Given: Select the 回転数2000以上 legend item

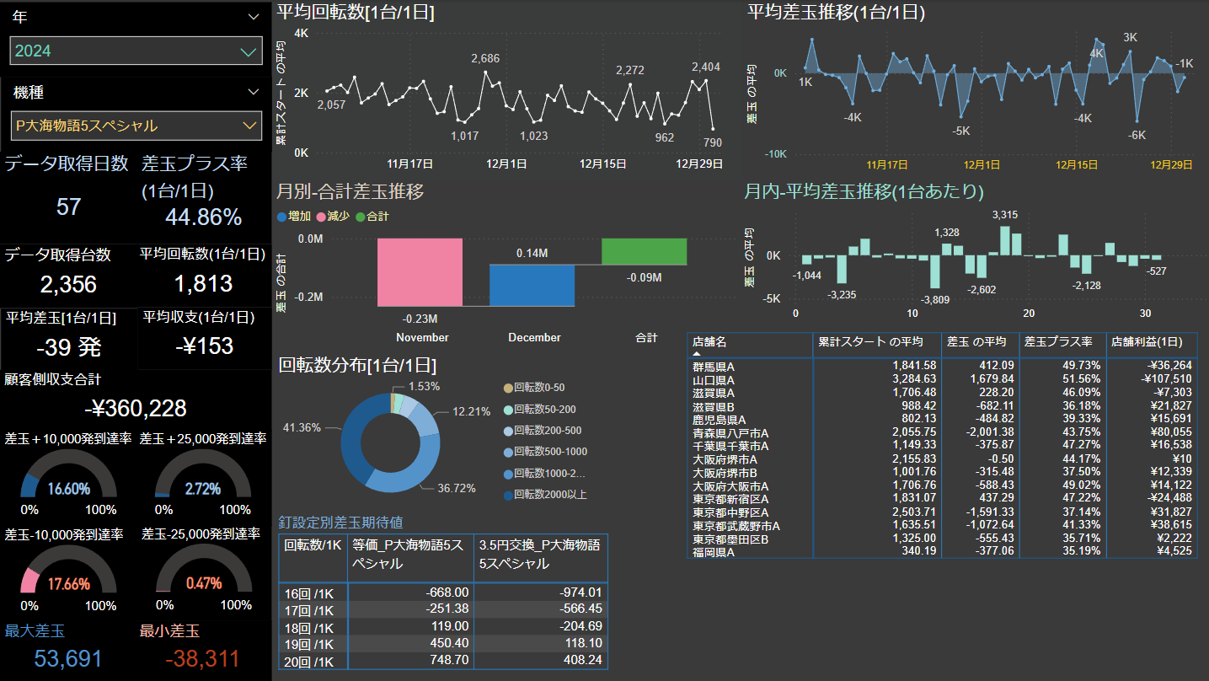Looking at the screenshot, I should [x=507, y=495].
